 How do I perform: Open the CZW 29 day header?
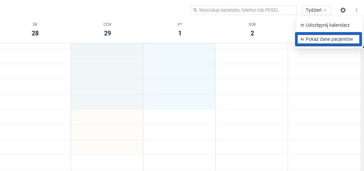107,30
